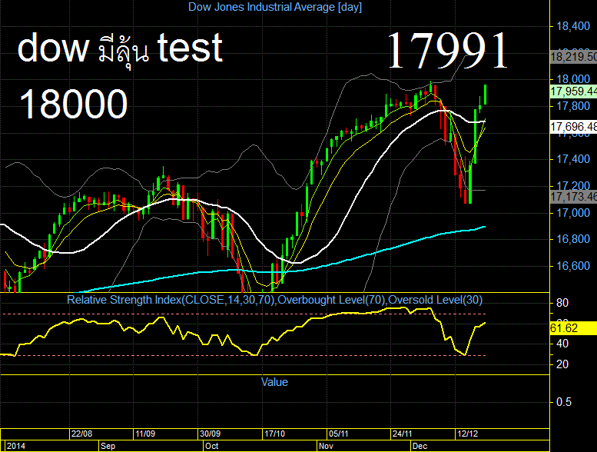Image resolution: width=597 pixels, height=452 pixels.
Task: Click the Value panel label
Action: pos(274,382)
